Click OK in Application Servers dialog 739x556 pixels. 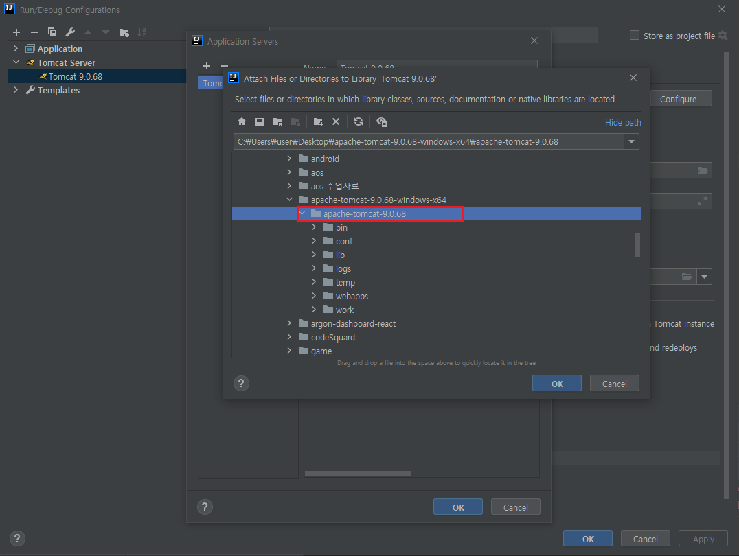pyautogui.click(x=457, y=507)
